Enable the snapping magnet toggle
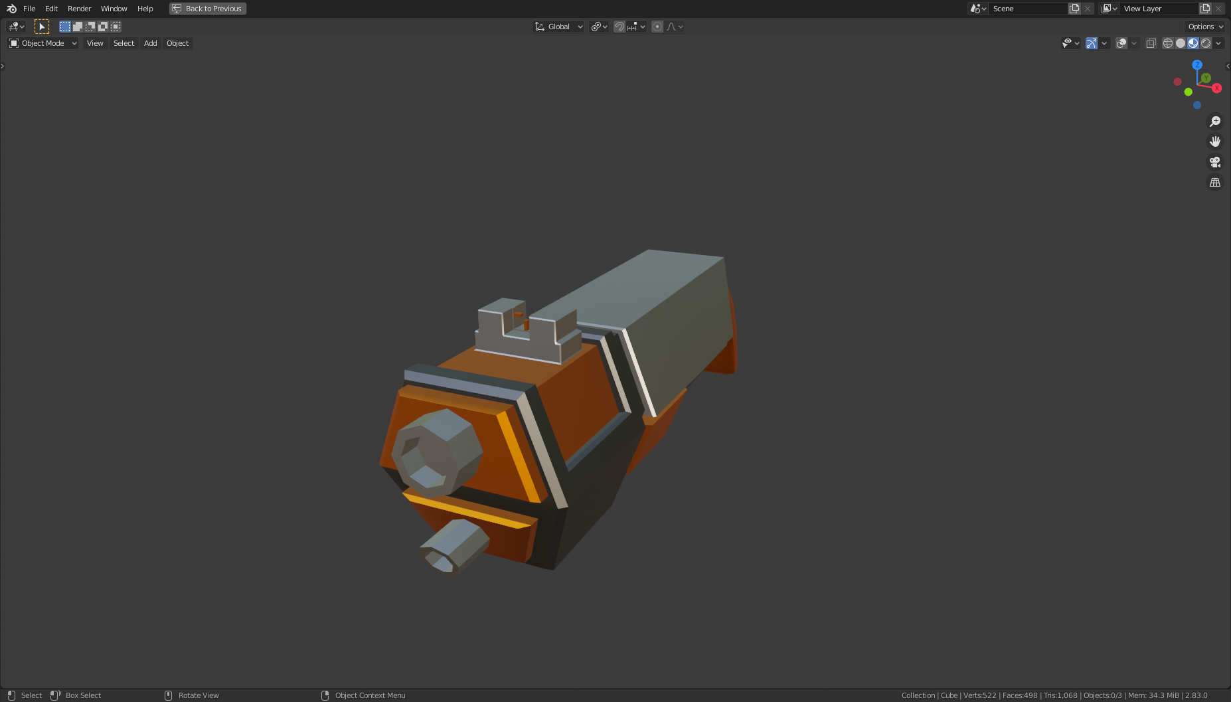The width and height of the screenshot is (1231, 702). click(619, 26)
